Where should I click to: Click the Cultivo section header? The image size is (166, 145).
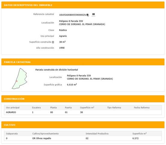point(83,125)
